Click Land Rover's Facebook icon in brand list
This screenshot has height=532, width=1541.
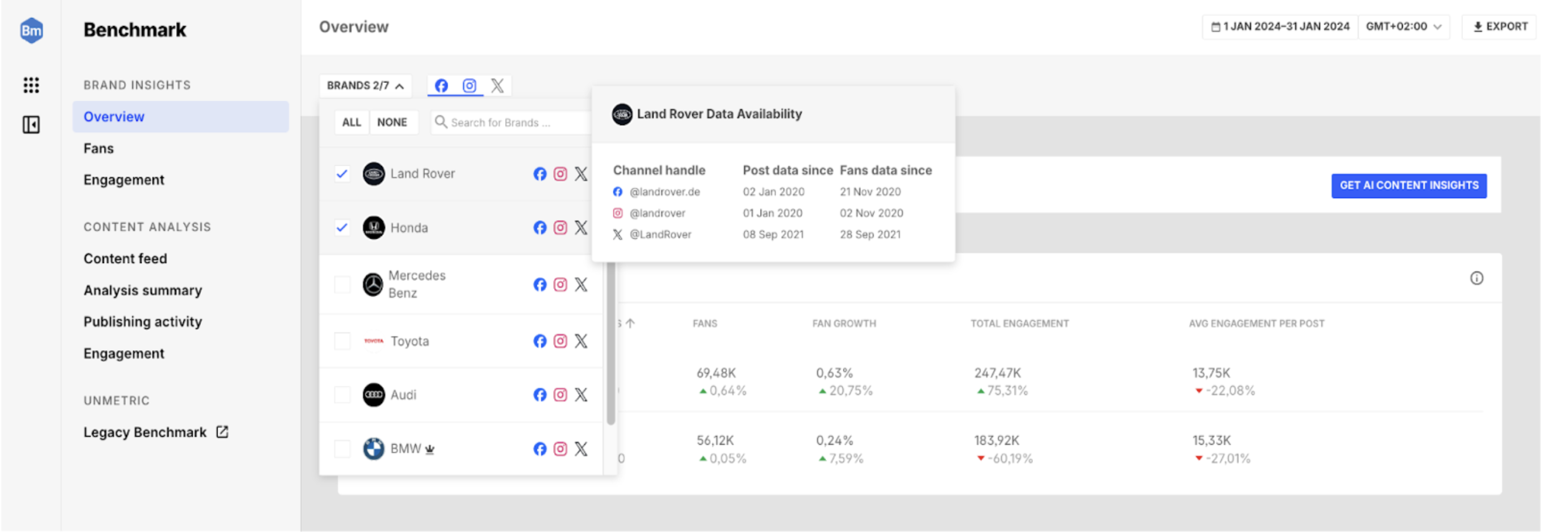540,174
